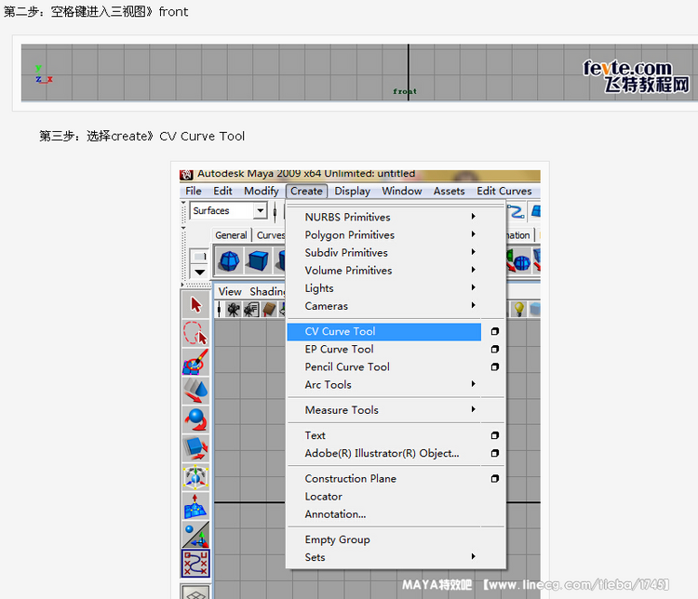Select the Universal Manipulator tool

click(x=195, y=477)
